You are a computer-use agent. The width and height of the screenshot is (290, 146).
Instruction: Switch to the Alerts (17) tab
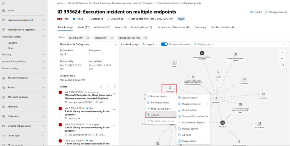pyautogui.click(x=83, y=27)
